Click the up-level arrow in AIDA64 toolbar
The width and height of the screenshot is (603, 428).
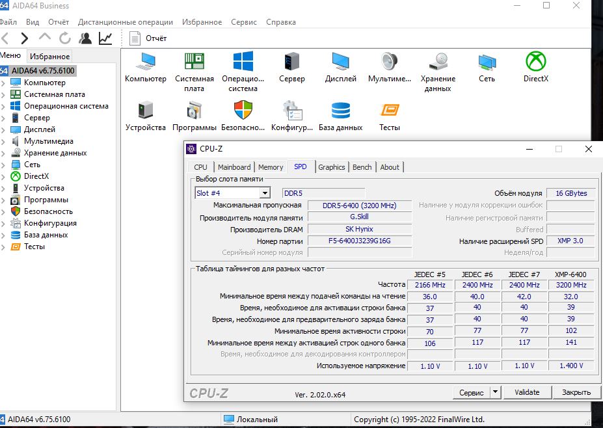click(x=45, y=37)
